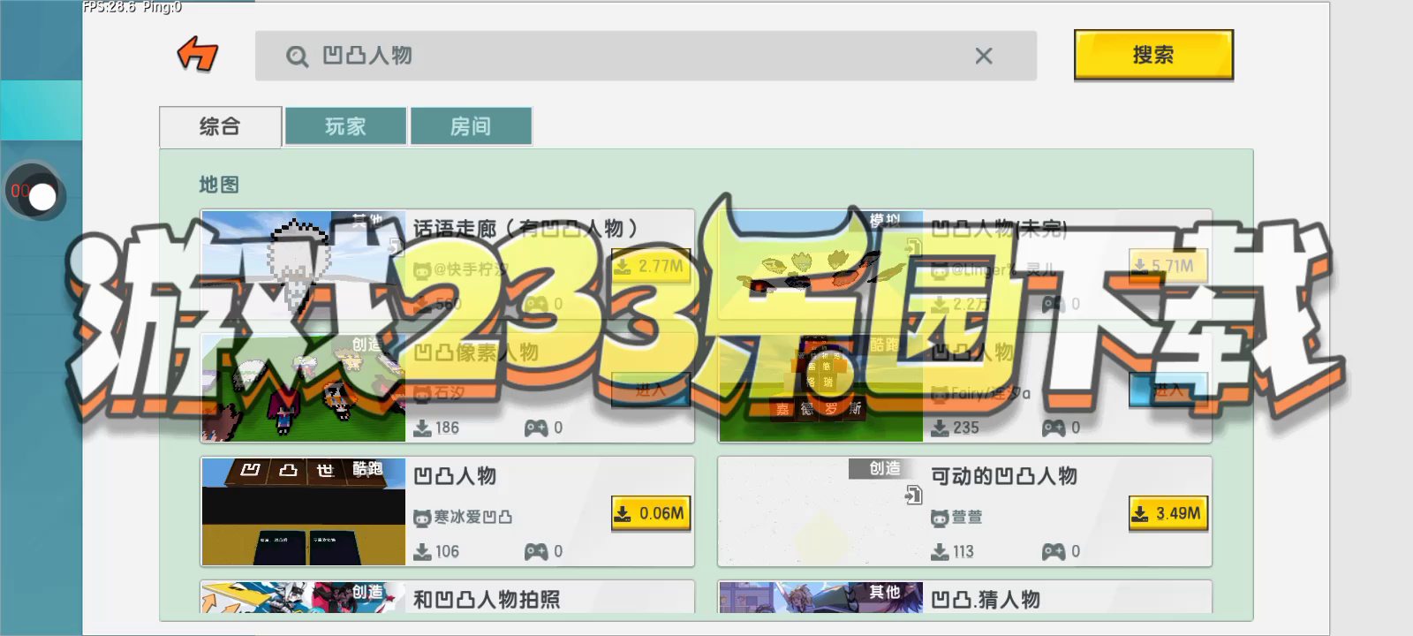Image resolution: width=1413 pixels, height=636 pixels.
Task: Click the download arrow icon on 0.06M button
Action: [x=623, y=513]
